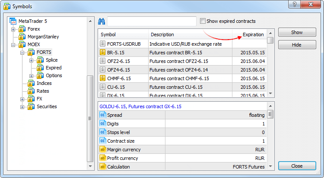
Task: Expand the Securities tree node
Action: click(22, 107)
